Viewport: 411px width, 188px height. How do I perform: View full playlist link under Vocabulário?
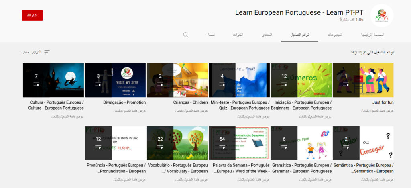[191, 180]
